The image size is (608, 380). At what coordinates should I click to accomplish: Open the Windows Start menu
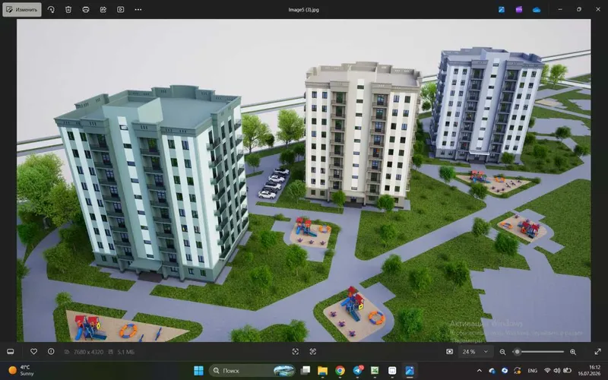click(198, 371)
